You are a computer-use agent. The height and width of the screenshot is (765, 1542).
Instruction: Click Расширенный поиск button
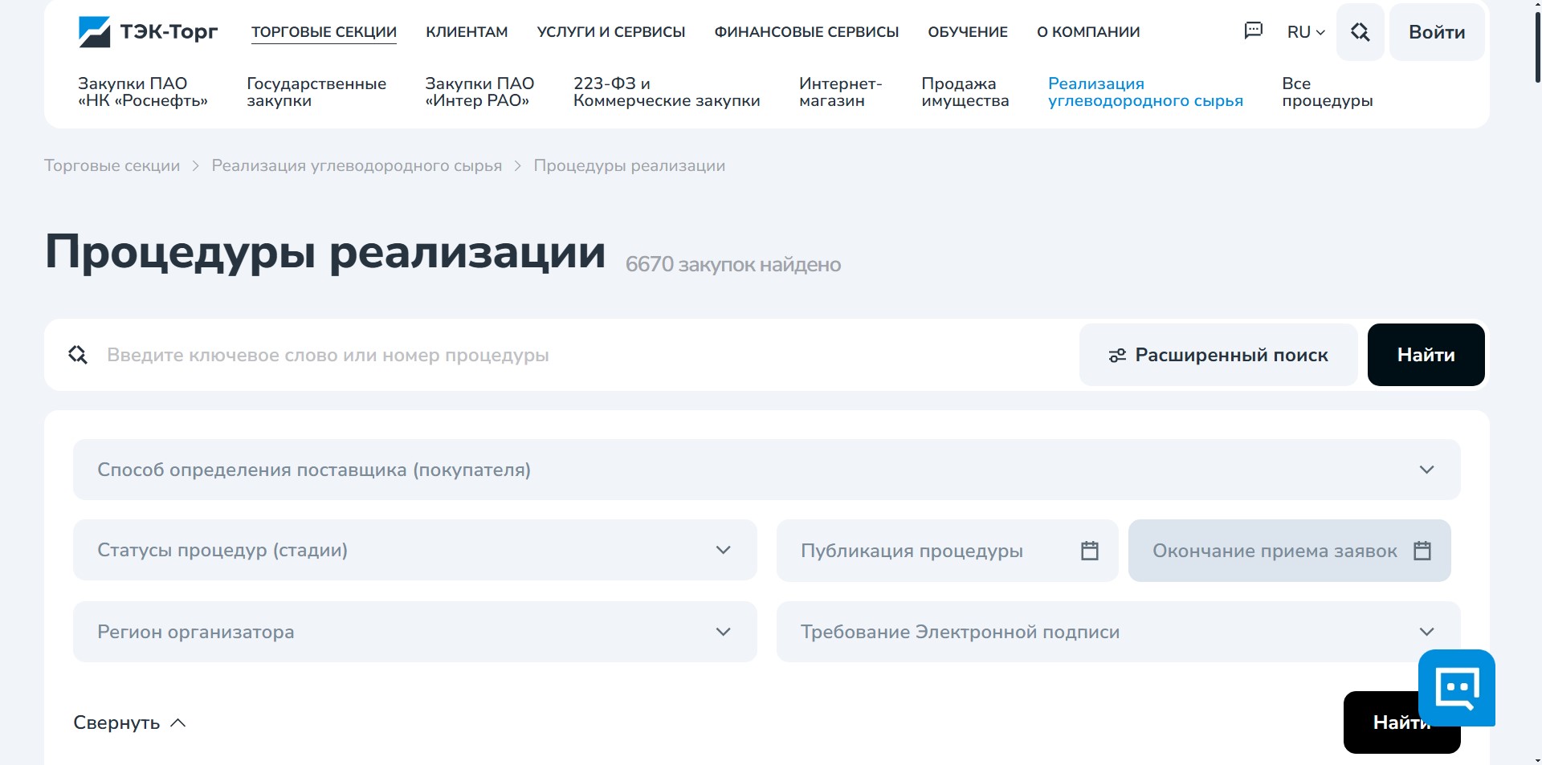click(1218, 355)
